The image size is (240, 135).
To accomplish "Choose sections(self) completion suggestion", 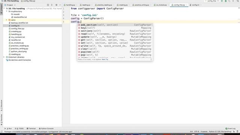I will (115, 31).
